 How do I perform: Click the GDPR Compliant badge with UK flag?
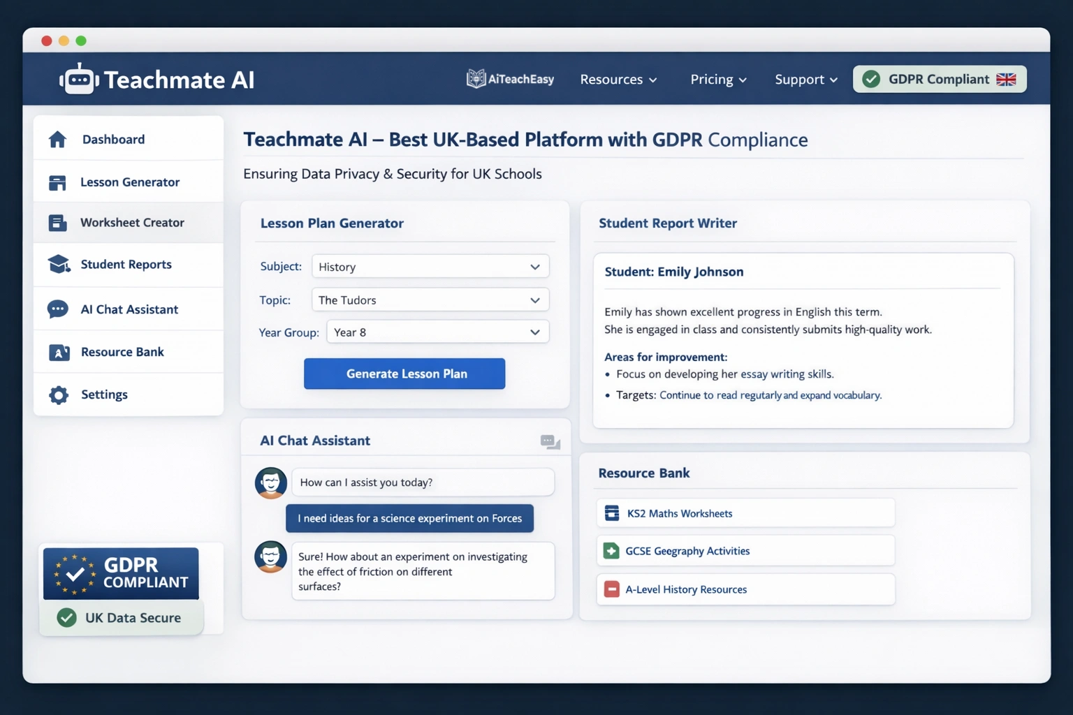pos(939,79)
